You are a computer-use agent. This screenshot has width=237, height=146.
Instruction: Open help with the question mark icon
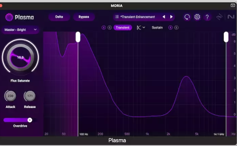[x=207, y=17]
